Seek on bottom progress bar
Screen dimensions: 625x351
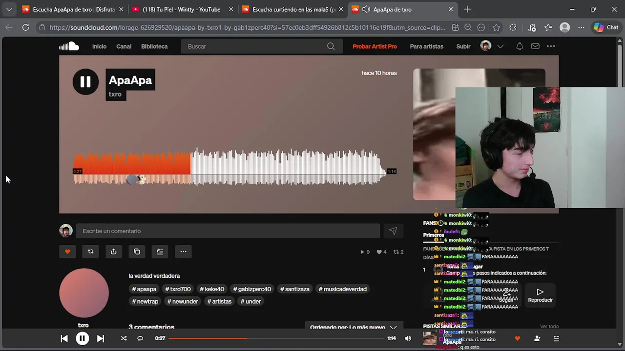click(276, 338)
